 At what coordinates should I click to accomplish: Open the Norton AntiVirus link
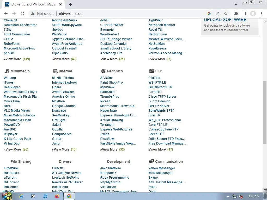[x=64, y=20]
